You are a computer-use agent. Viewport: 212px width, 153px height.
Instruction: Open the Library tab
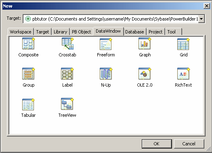point(61,32)
